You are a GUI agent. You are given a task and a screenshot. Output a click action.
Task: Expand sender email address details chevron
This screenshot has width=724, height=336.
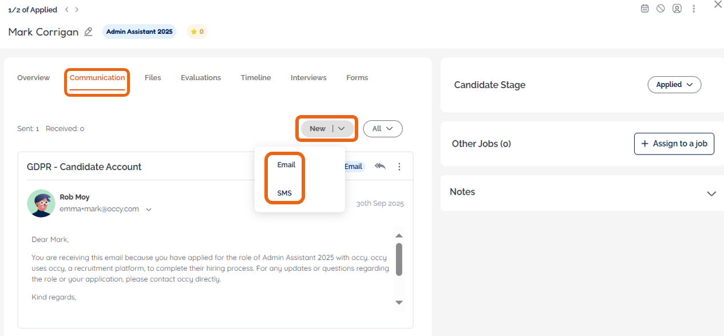pos(149,209)
